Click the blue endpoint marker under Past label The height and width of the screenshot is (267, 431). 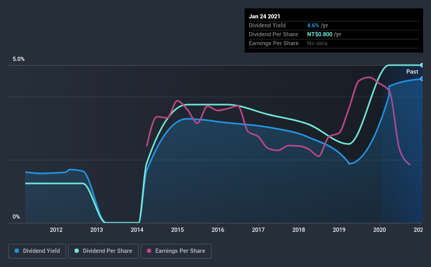point(422,79)
